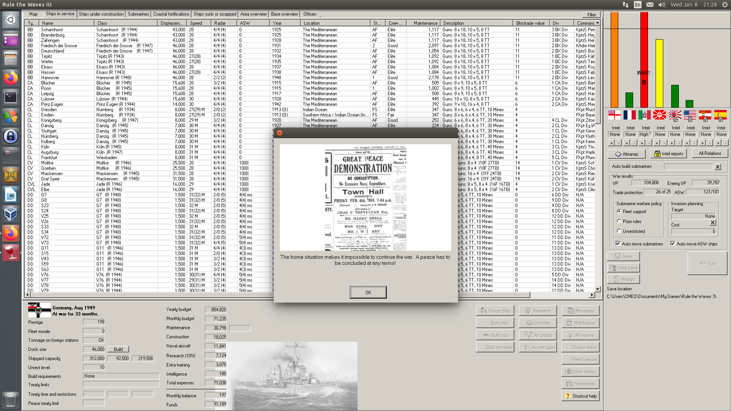Open the Almanac book button
731x411 pixels.
tap(626, 154)
